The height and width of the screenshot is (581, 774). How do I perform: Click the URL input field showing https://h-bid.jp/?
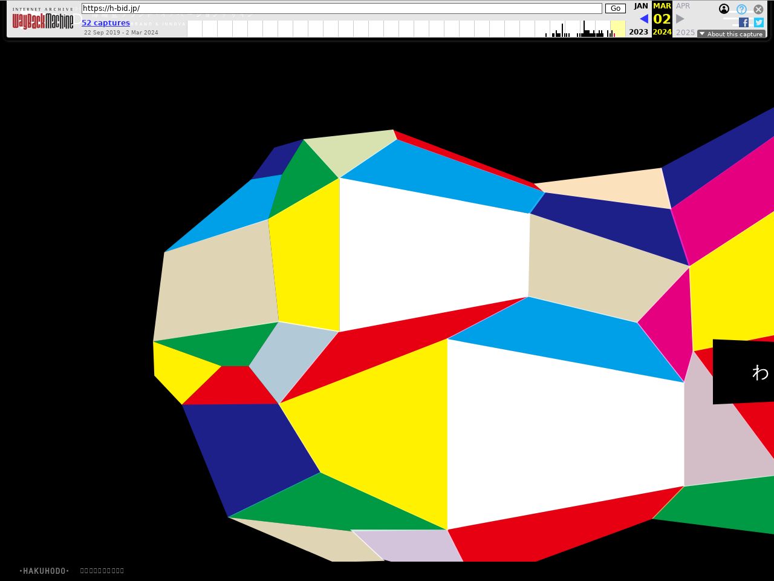[342, 8]
